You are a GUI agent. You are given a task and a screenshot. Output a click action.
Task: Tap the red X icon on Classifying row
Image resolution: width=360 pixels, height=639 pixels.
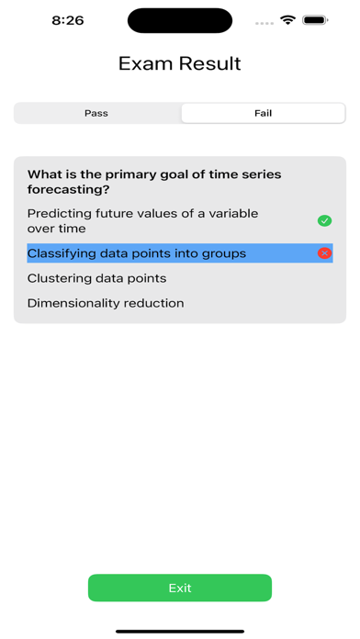[324, 253]
